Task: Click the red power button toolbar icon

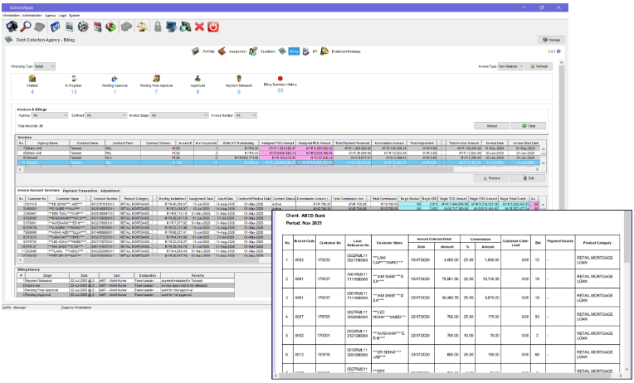Action: (x=213, y=27)
